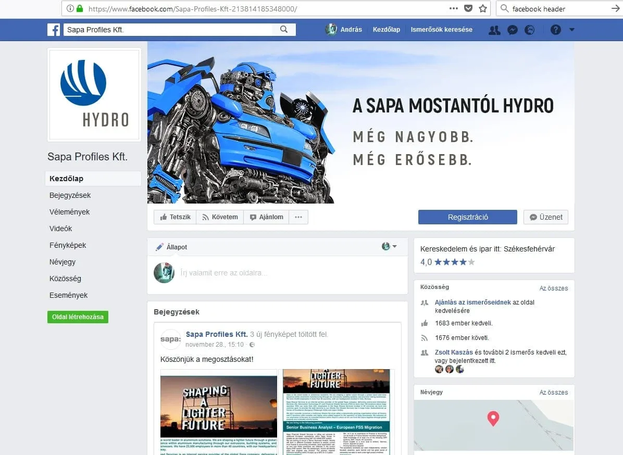
Task: Click the Ajánlom recommend button
Action: (x=266, y=217)
